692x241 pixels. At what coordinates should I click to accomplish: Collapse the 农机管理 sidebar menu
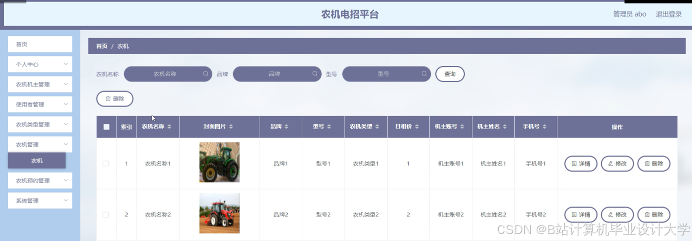point(40,144)
